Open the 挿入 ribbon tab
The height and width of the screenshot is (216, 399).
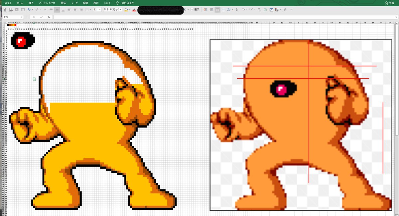(31, 3)
